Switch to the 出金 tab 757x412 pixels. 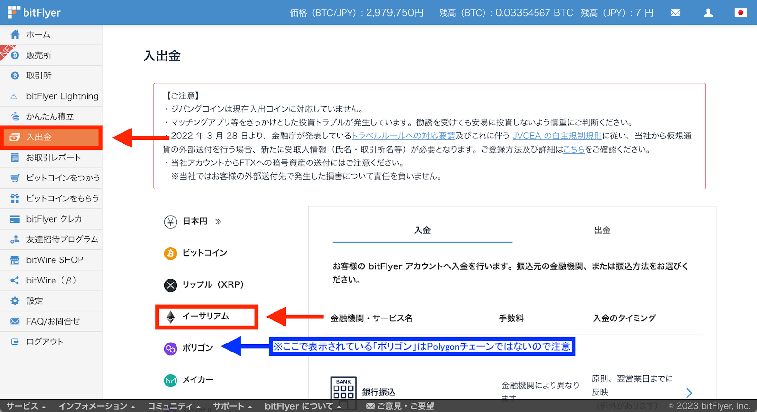602,231
